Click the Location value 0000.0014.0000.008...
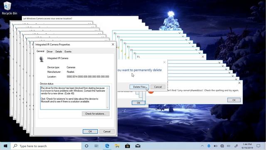The image size is (266, 150). pyautogui.click(x=88, y=77)
